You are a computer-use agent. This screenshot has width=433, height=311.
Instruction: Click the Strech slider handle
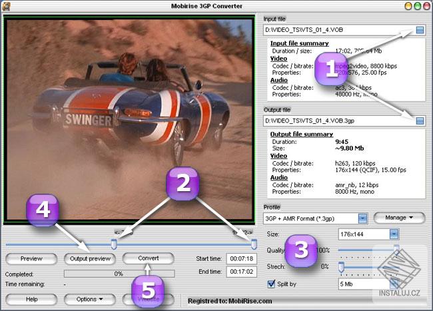pos(341,267)
